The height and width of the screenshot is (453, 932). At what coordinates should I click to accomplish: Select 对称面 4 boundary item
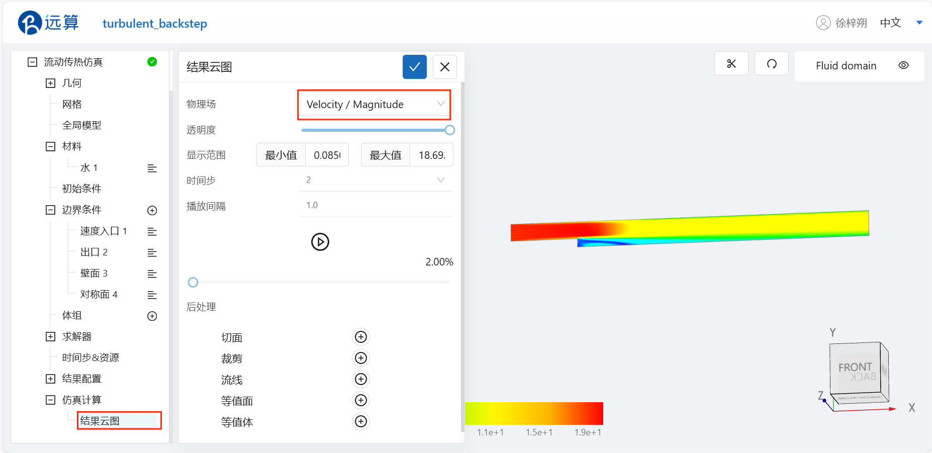pos(99,294)
